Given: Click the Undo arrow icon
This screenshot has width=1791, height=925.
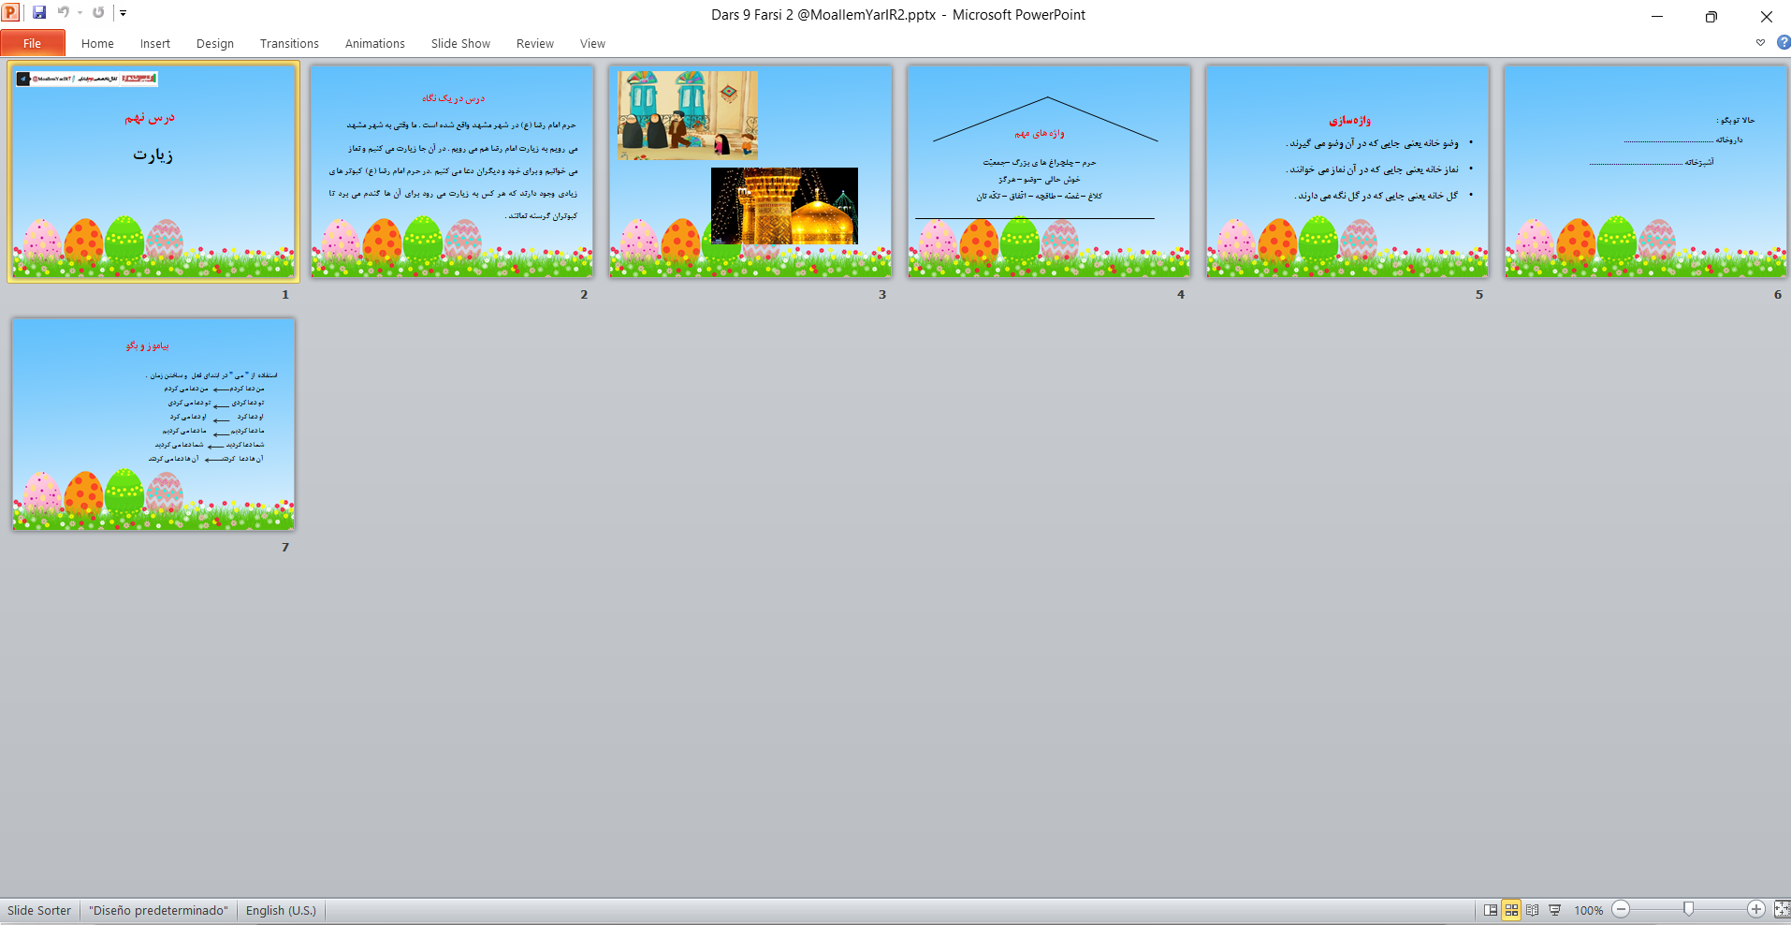Looking at the screenshot, I should click(64, 13).
